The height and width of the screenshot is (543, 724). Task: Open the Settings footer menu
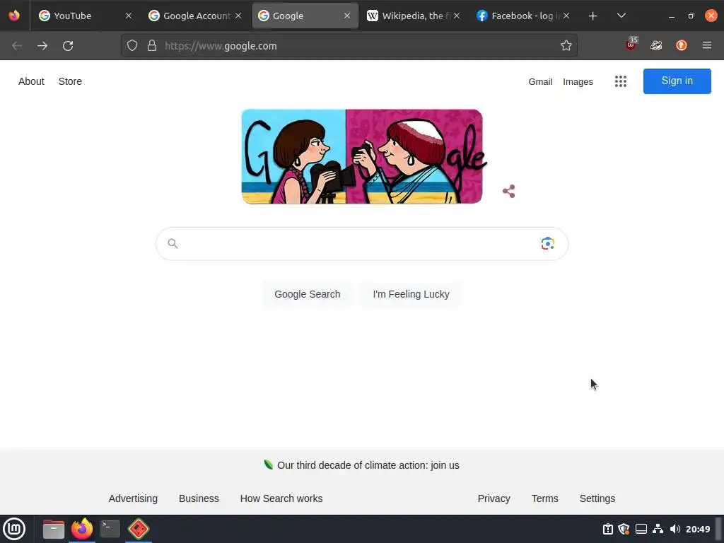pos(597,498)
